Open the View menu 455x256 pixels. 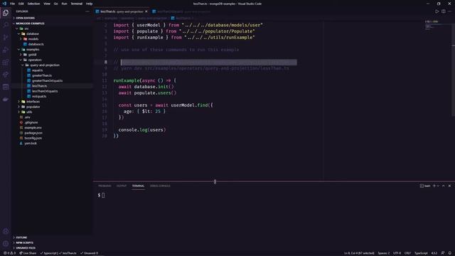(47, 4)
